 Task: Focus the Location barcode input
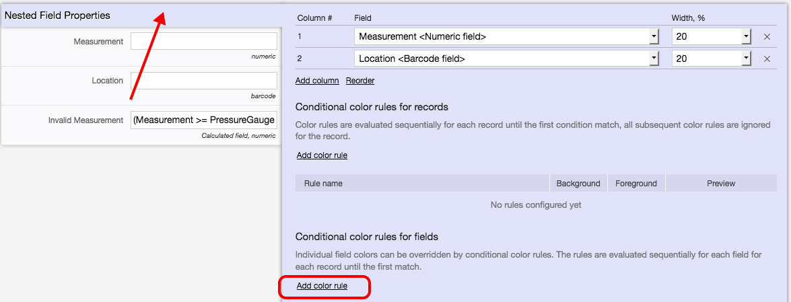tap(203, 81)
